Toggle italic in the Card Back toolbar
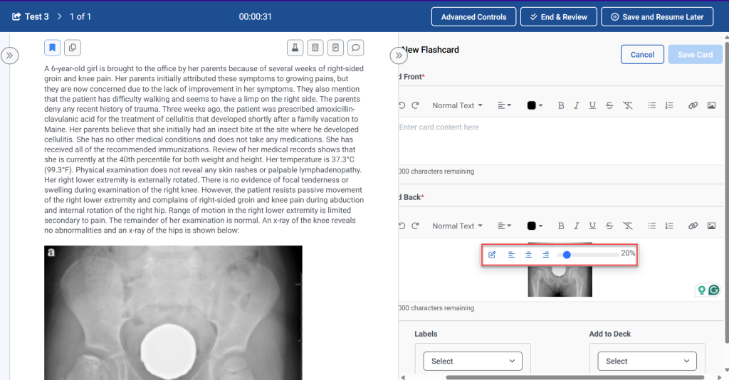The width and height of the screenshot is (729, 380). [577, 226]
